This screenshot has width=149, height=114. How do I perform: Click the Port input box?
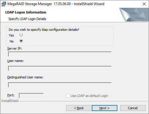pyautogui.click(x=31, y=96)
